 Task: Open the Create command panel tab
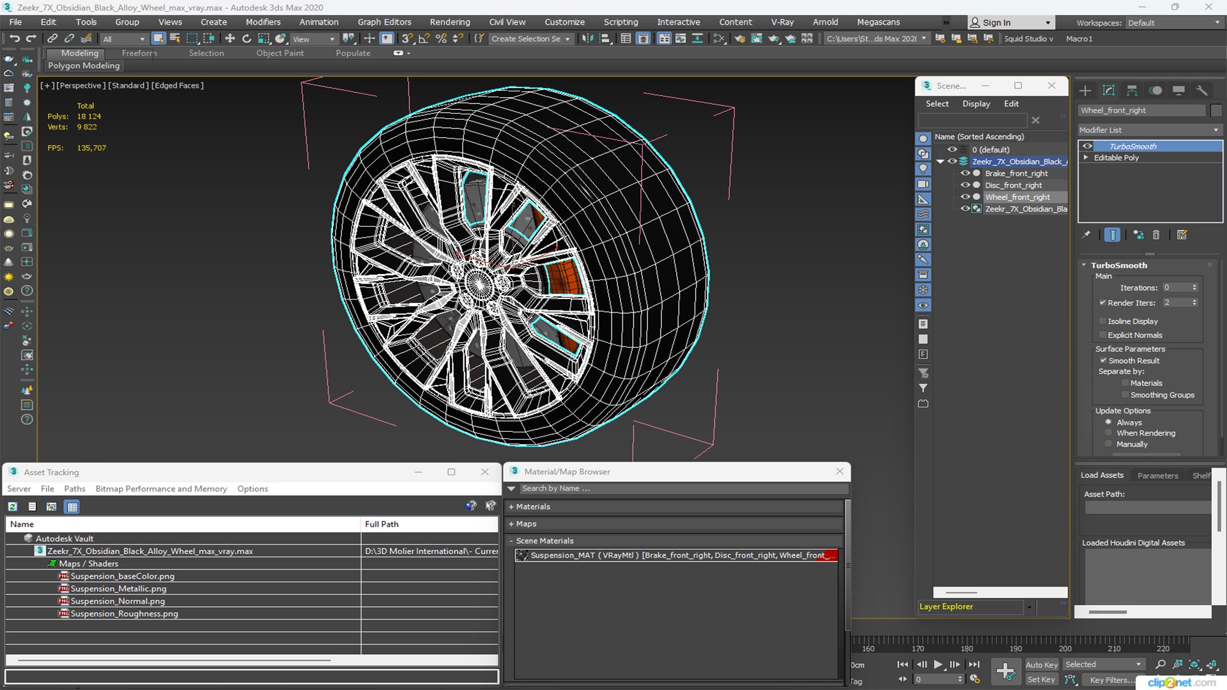tap(1085, 91)
